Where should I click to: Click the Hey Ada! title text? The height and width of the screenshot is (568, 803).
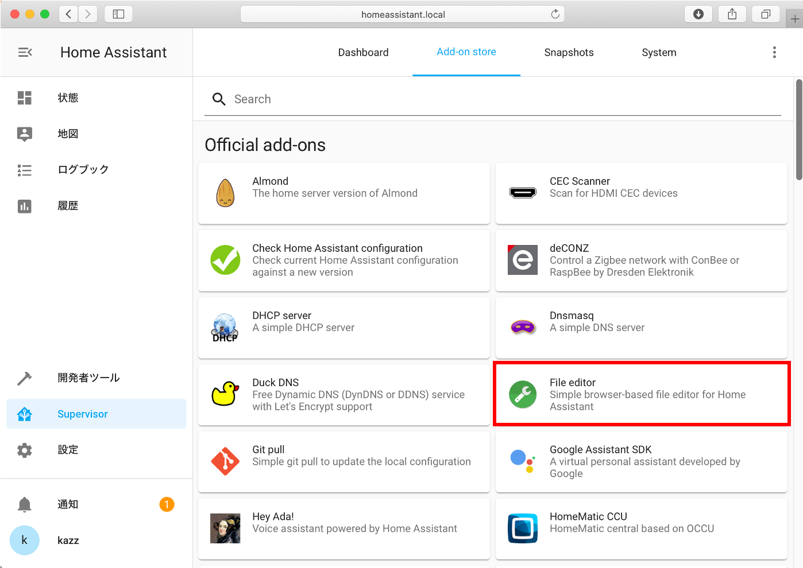point(273,517)
